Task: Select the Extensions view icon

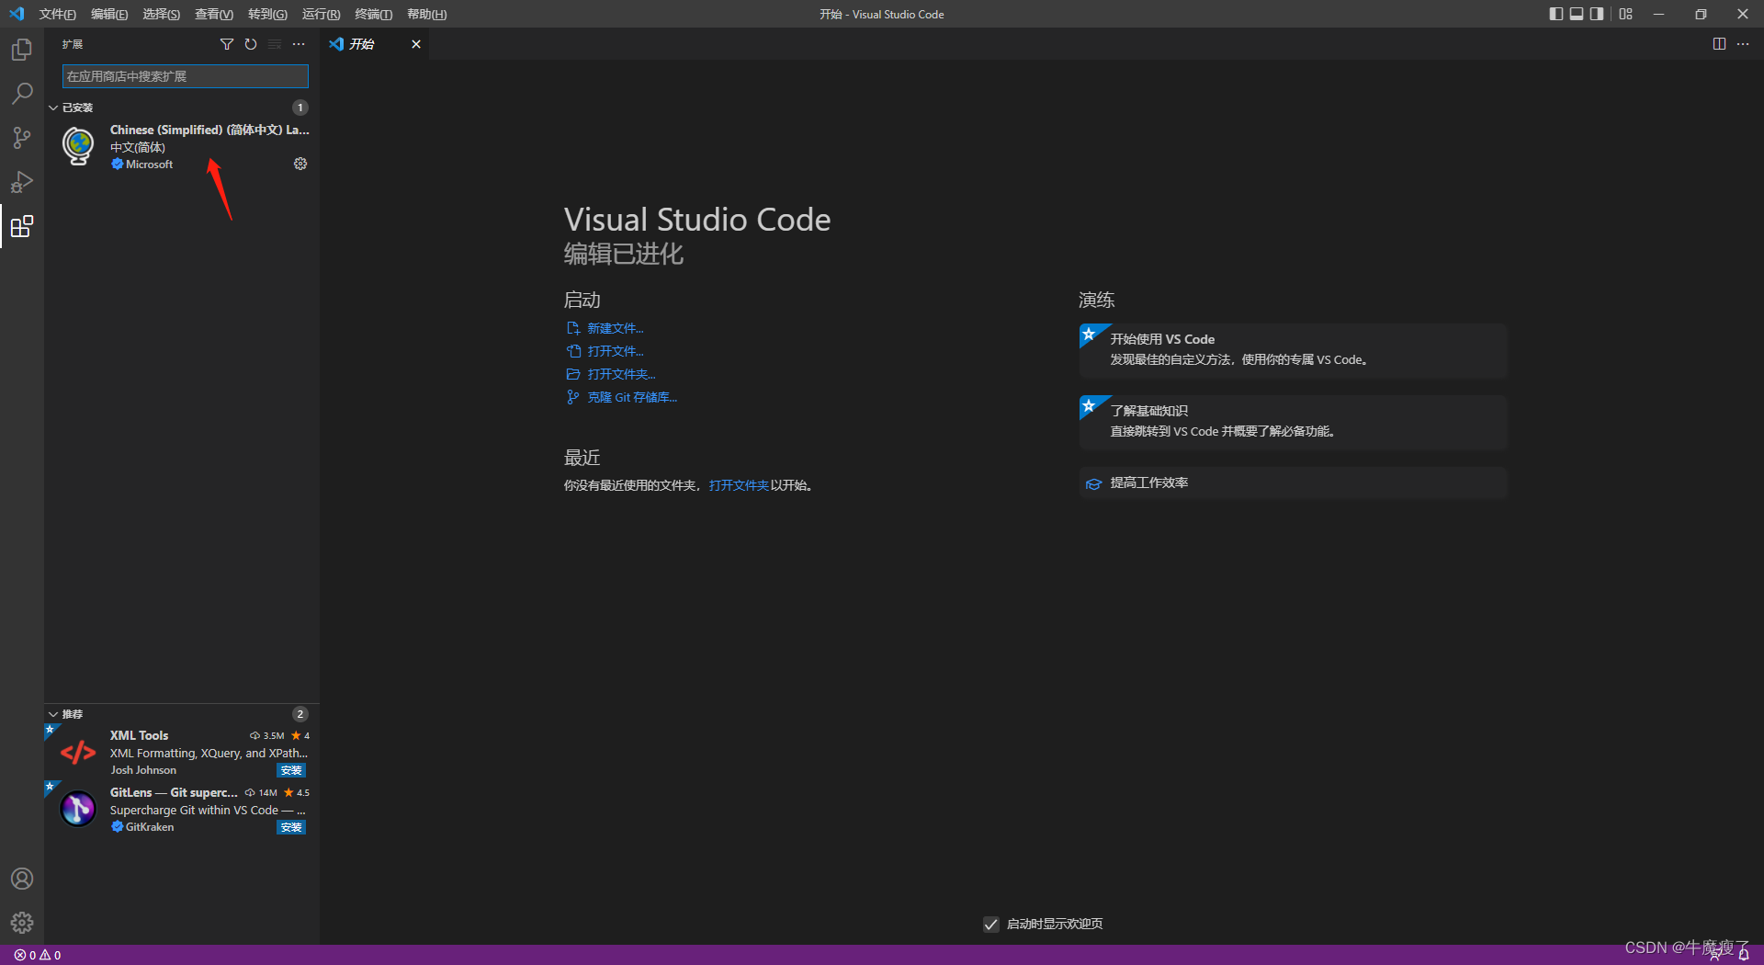Action: (x=22, y=226)
